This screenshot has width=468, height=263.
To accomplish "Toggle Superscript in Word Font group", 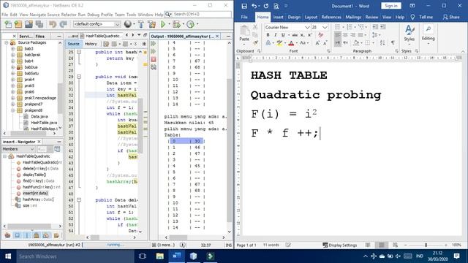I will (310, 35).
